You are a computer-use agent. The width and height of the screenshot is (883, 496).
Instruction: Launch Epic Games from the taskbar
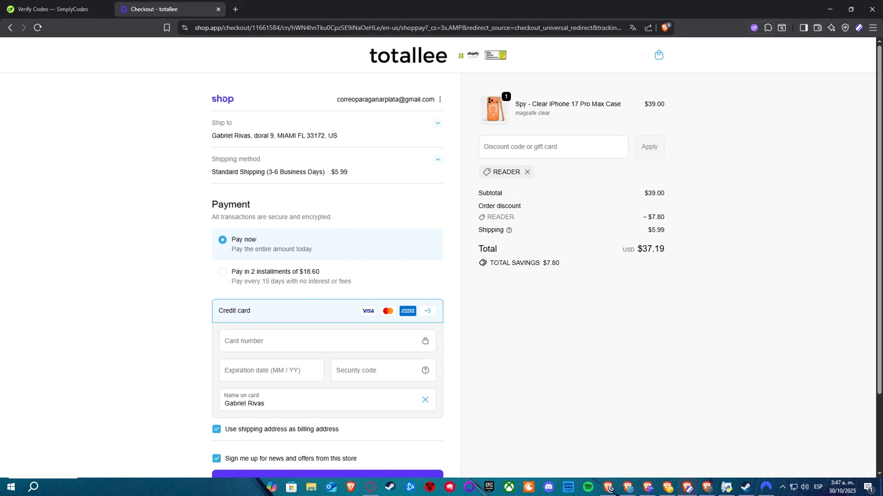point(489,487)
